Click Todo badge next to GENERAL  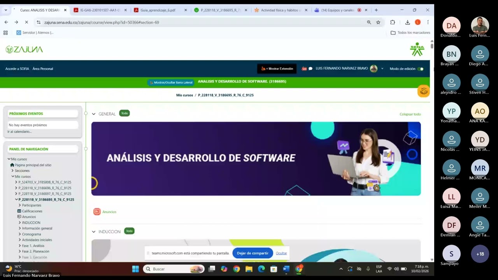click(x=124, y=113)
